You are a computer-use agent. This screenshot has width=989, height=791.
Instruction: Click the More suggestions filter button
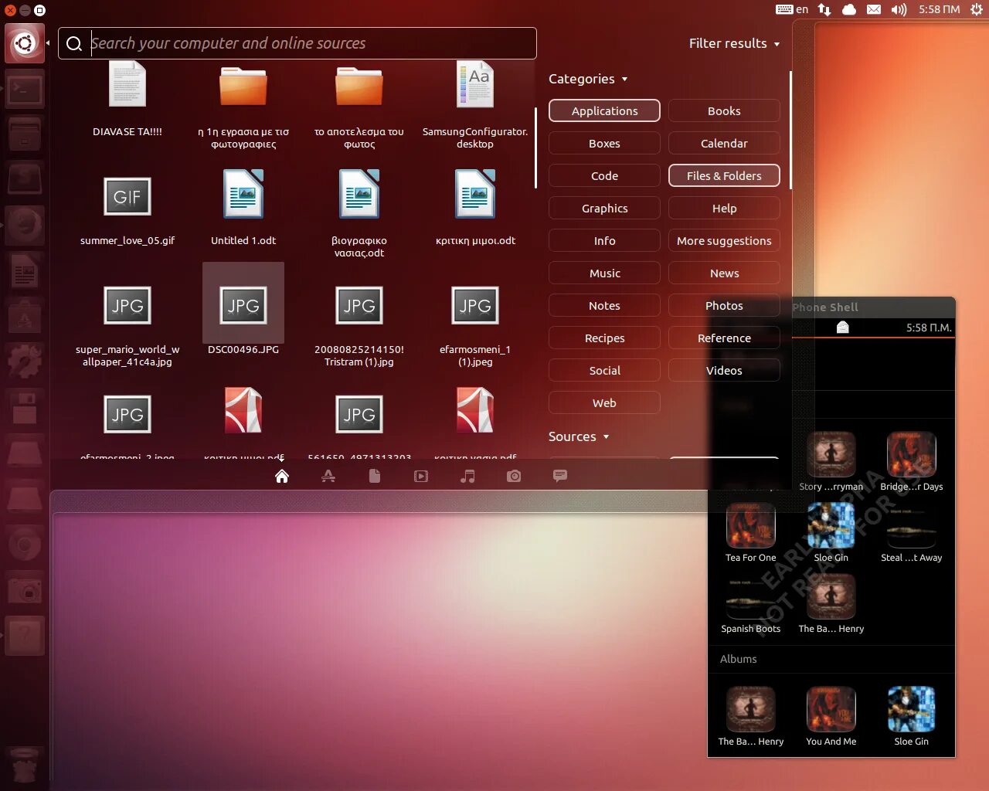tap(724, 240)
